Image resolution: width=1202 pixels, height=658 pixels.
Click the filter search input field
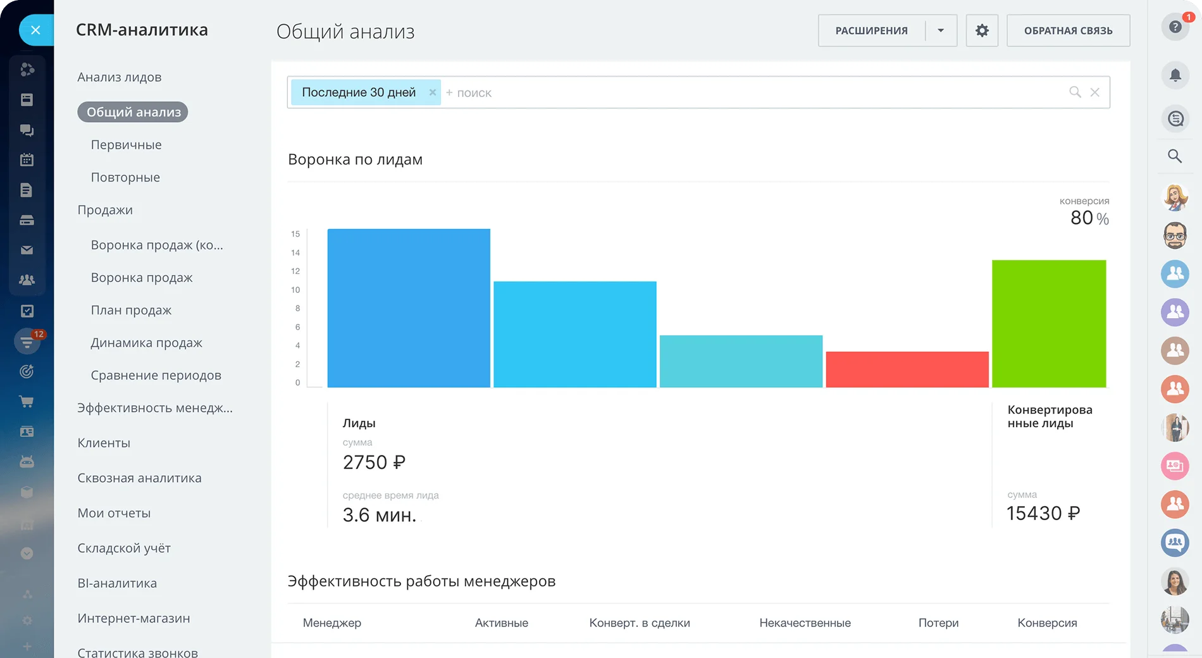[753, 93]
